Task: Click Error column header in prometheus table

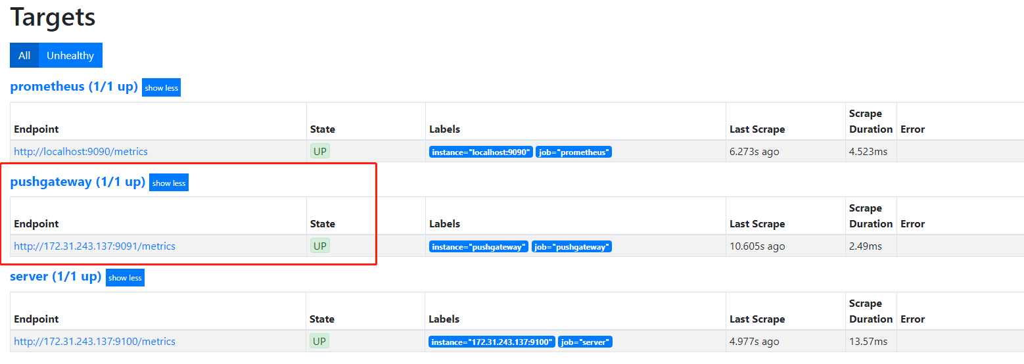Action: coord(913,129)
